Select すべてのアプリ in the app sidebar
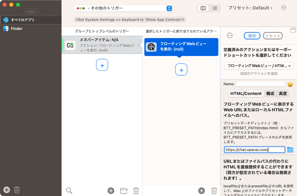This screenshot has height=196, width=297. [31, 20]
